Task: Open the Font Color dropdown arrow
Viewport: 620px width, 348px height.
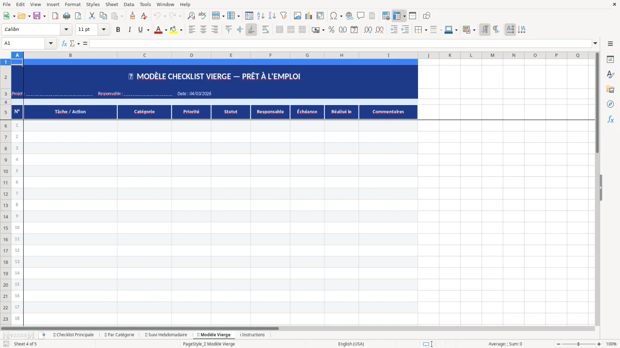Action: (166, 30)
